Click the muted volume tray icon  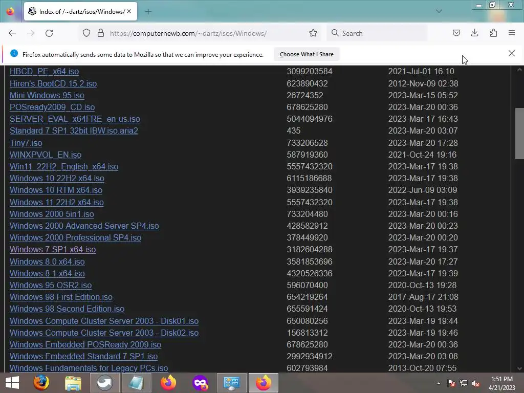[476, 383]
